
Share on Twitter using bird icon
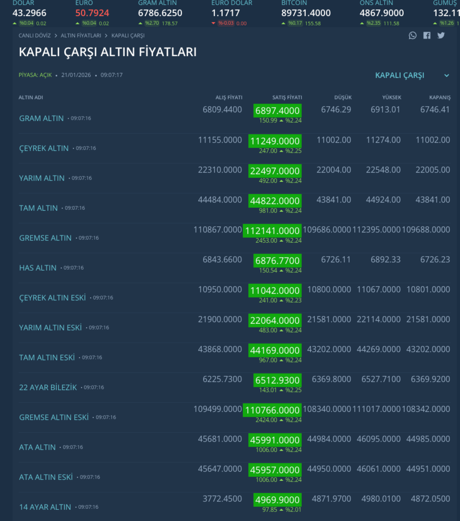(441, 35)
